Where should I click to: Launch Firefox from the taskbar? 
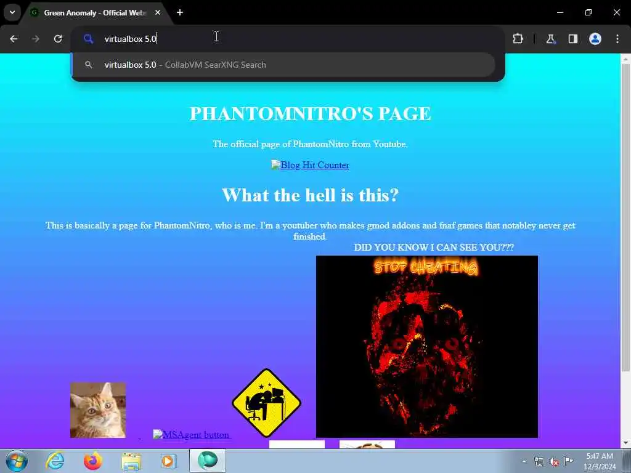[x=93, y=461]
